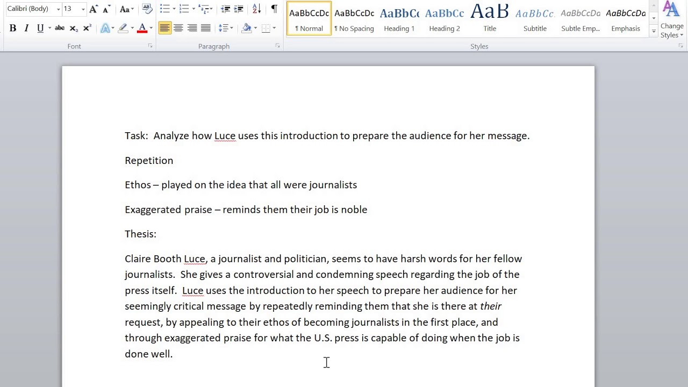688x387 pixels.
Task: Toggle bold formatting
Action: [x=13, y=28]
